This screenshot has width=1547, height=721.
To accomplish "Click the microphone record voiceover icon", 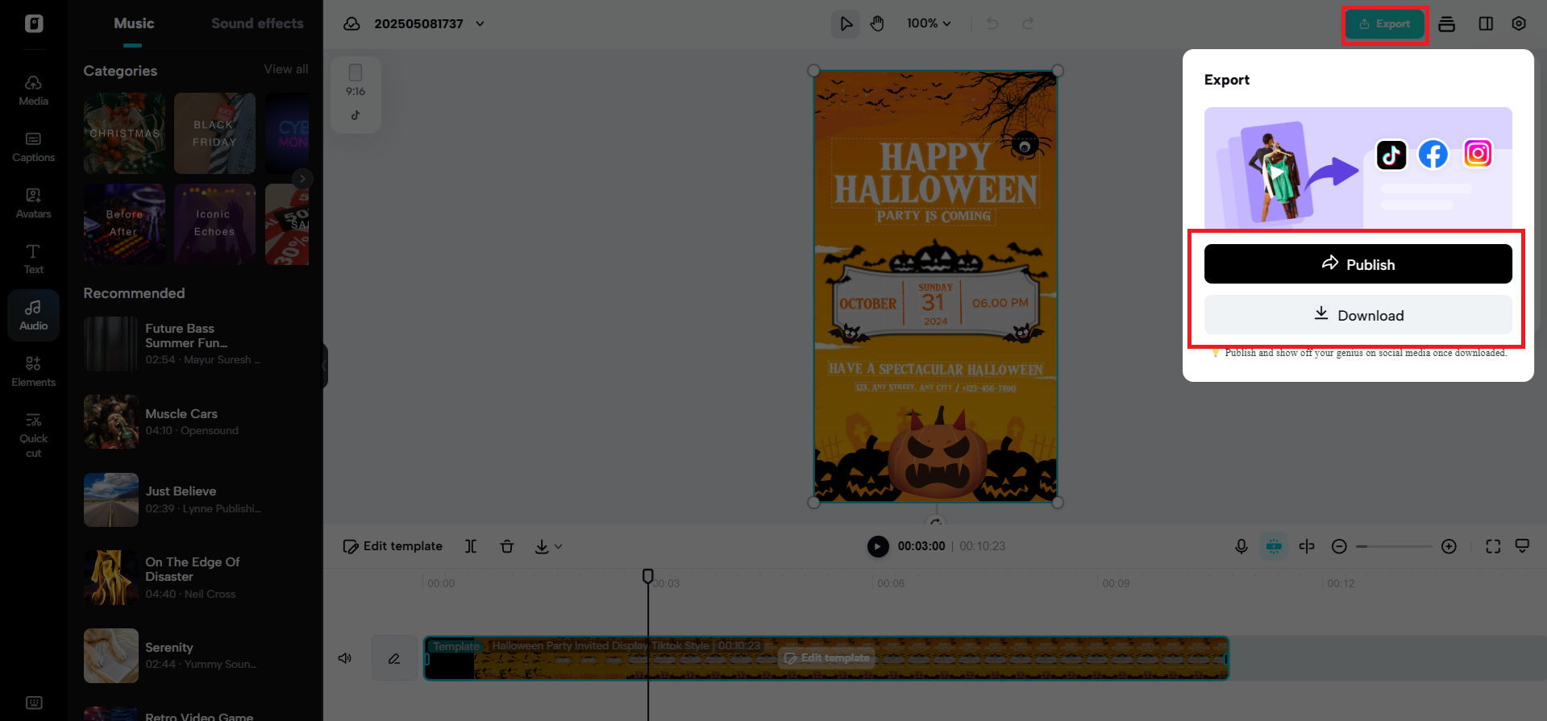I will (1241, 546).
